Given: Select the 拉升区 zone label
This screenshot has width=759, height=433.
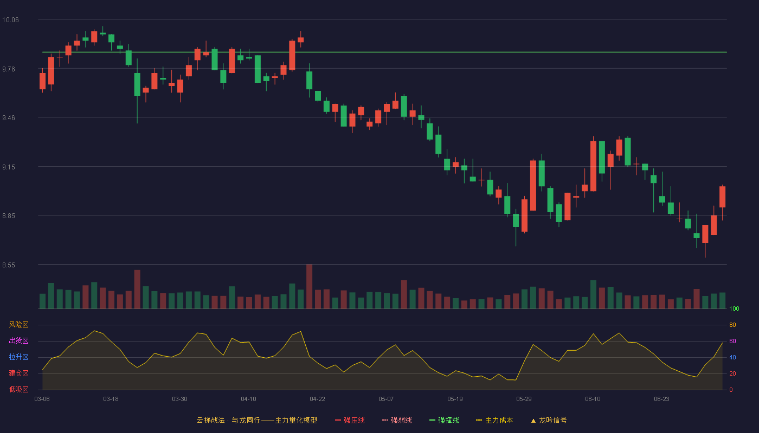Looking at the screenshot, I should (x=18, y=357).
